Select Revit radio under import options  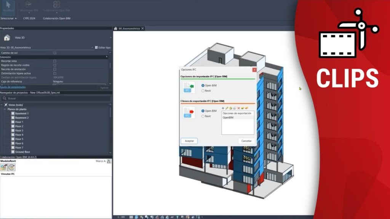(x=203, y=91)
